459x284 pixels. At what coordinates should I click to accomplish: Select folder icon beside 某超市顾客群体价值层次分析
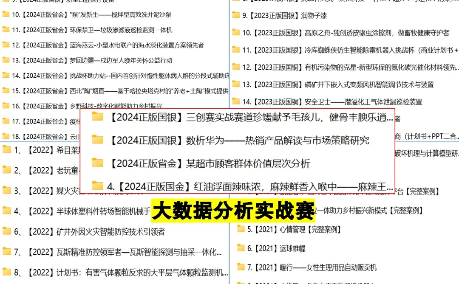click(97, 163)
